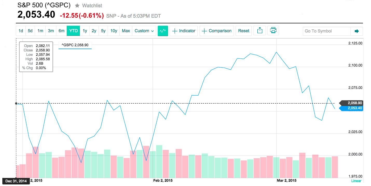Open the ^GSPC 2,058.90 legend label

(75, 45)
